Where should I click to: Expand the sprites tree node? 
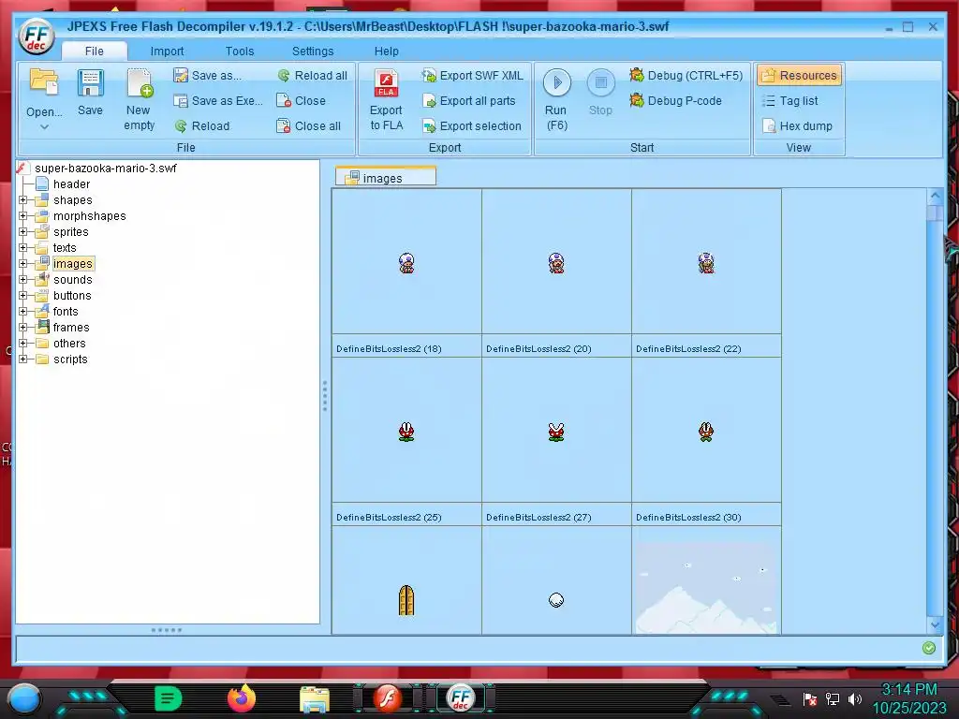23,232
